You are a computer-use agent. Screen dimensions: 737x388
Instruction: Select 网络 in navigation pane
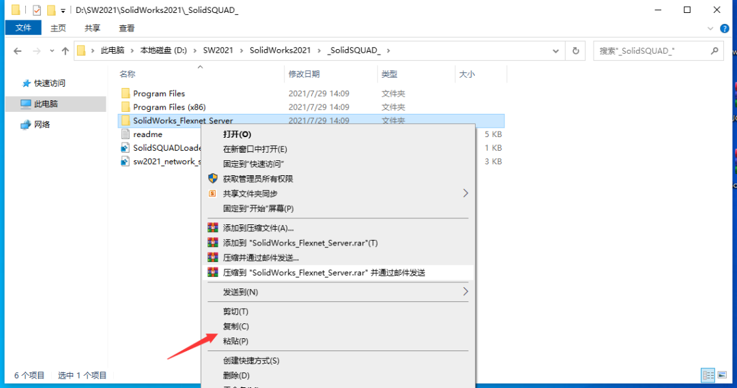pos(35,125)
